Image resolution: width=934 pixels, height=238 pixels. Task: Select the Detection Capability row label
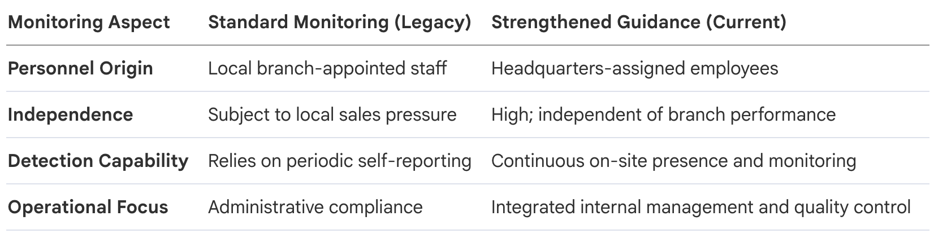(98, 161)
